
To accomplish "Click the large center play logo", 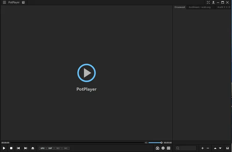I will click(86, 73).
